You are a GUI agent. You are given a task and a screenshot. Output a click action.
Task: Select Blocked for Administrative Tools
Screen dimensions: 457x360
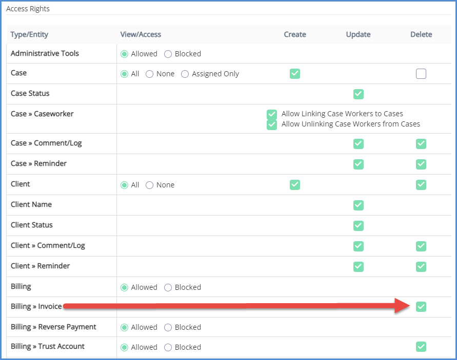[168, 54]
